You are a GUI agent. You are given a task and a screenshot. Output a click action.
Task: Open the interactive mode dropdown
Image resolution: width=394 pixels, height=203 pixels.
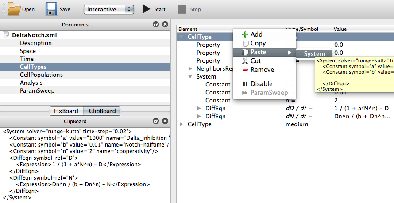point(109,9)
